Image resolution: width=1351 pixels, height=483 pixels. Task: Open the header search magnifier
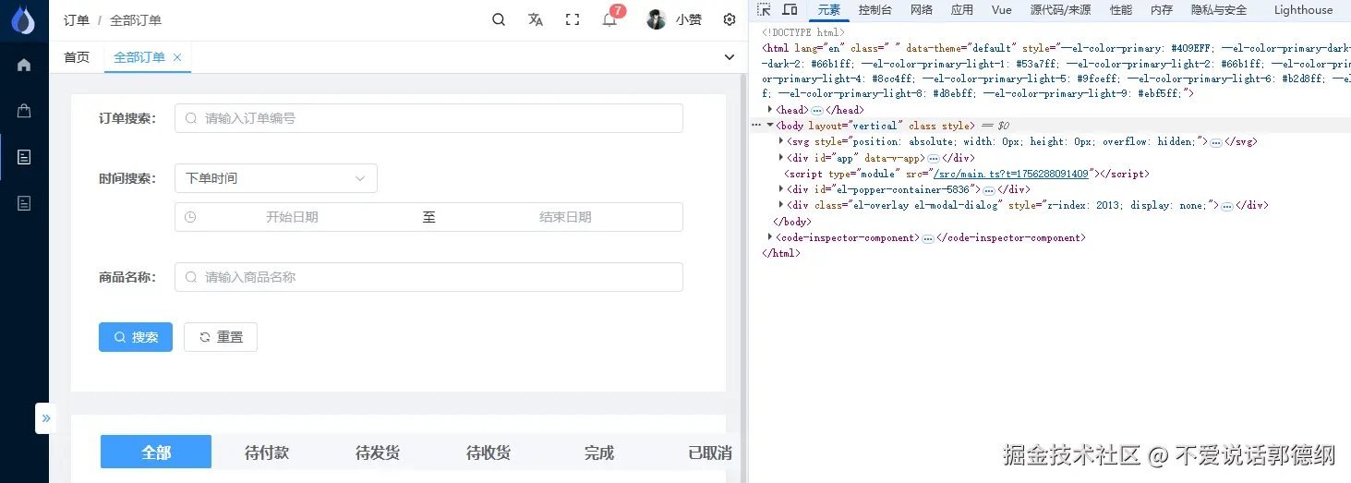[499, 19]
